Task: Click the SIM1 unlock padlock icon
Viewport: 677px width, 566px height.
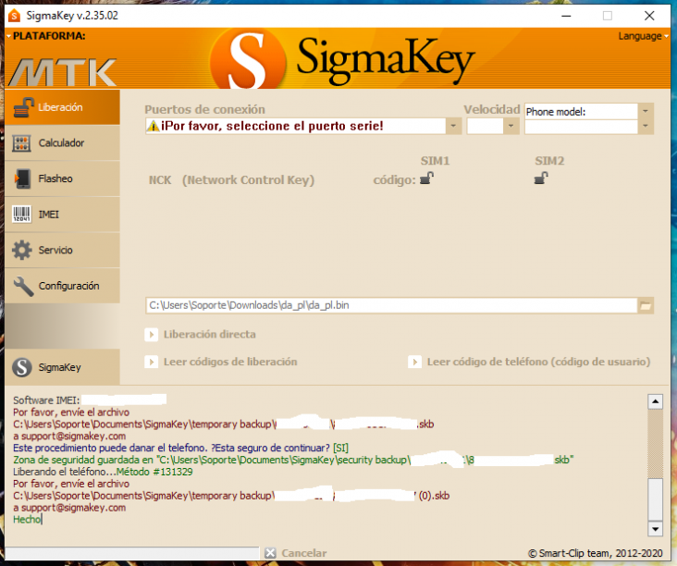Action: 427,178
